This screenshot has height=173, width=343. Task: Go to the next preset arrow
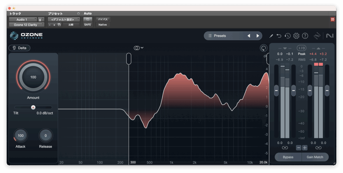[258, 36]
